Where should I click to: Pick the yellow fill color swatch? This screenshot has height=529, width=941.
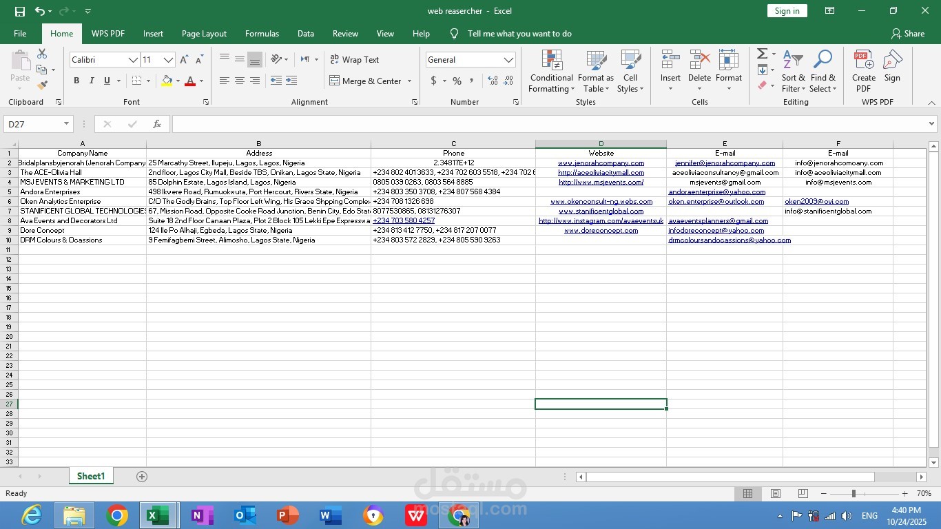[x=167, y=81]
